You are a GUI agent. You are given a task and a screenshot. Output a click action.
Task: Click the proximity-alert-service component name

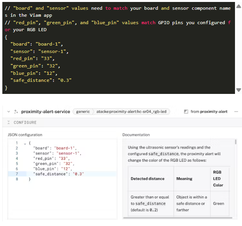coord(46,111)
